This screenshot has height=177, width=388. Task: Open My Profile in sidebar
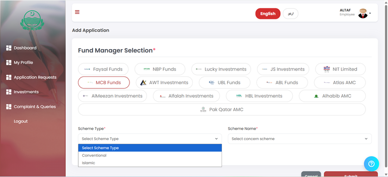(23, 63)
